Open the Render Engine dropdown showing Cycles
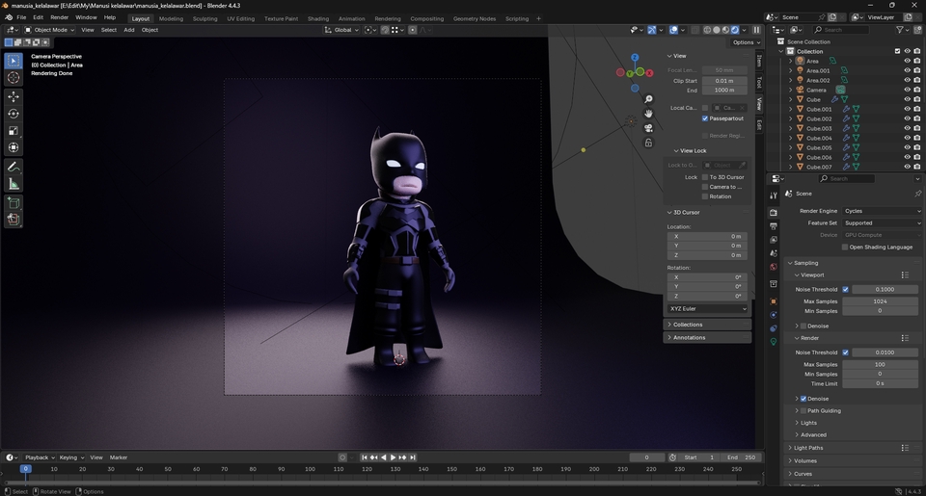This screenshot has width=926, height=496. [x=881, y=211]
